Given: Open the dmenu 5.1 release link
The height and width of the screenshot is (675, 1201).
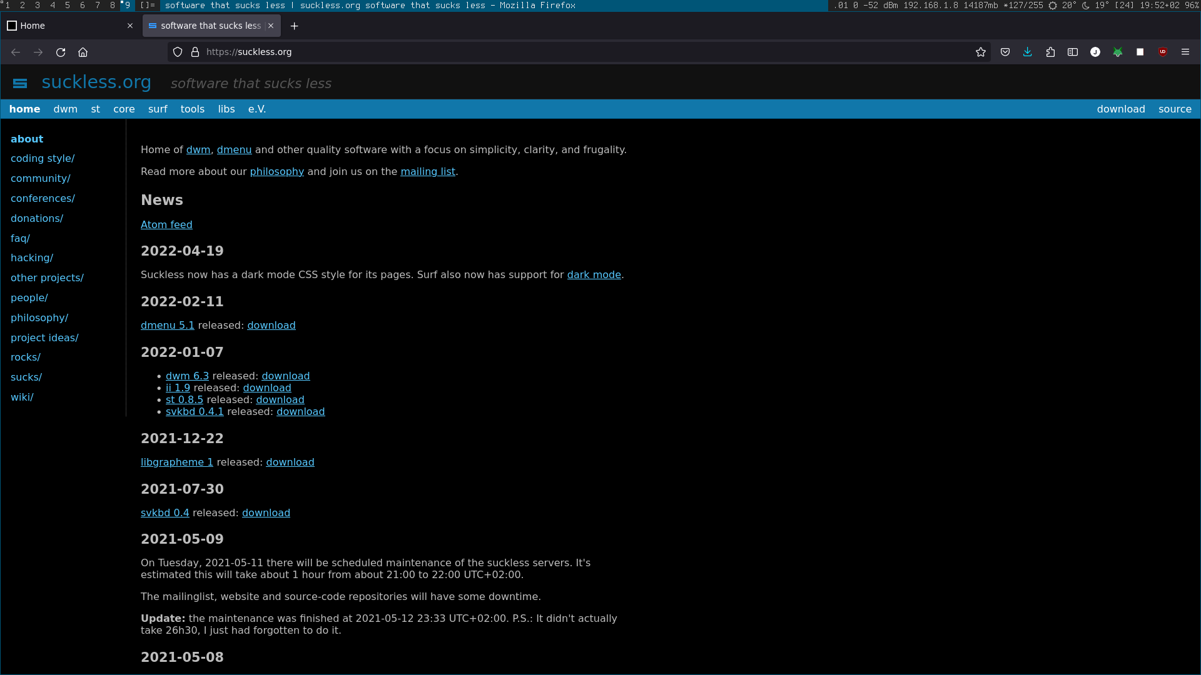Looking at the screenshot, I should (168, 326).
